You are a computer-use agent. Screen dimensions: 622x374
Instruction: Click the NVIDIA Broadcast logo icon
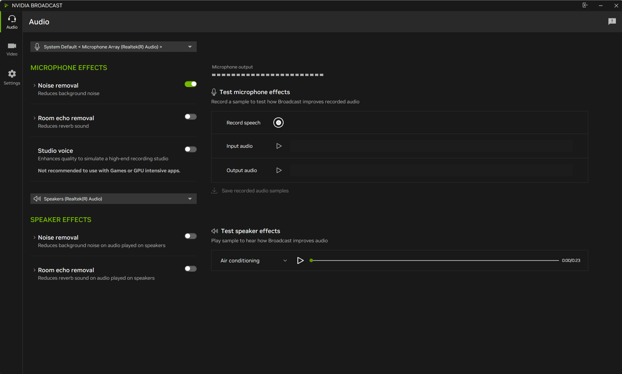click(x=6, y=5)
